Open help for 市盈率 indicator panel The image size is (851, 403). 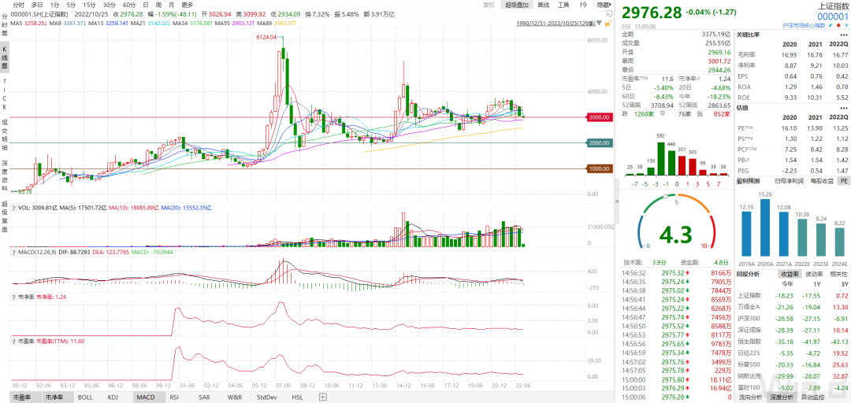click(x=13, y=342)
